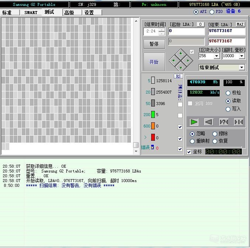Click the scan map scrollbar down arrow
Viewport: 250px width, 248px height.
[136, 151]
